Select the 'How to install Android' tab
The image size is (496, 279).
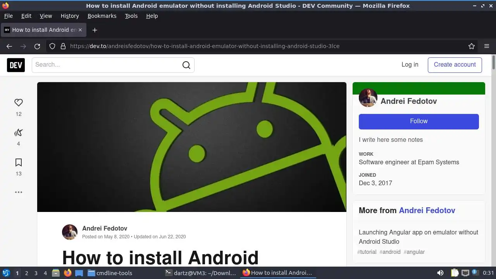(x=43, y=30)
